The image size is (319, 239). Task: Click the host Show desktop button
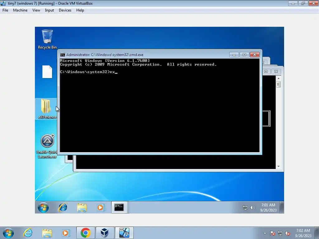coord(317,233)
